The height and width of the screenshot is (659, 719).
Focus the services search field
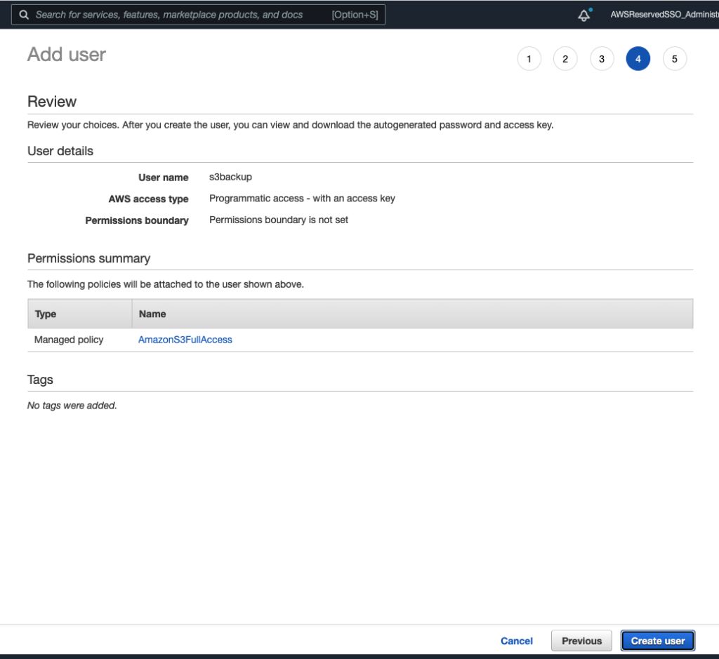pos(198,15)
